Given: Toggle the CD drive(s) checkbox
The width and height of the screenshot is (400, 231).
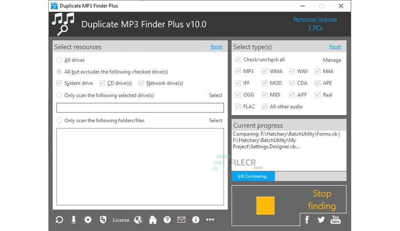Looking at the screenshot, I should 102,83.
